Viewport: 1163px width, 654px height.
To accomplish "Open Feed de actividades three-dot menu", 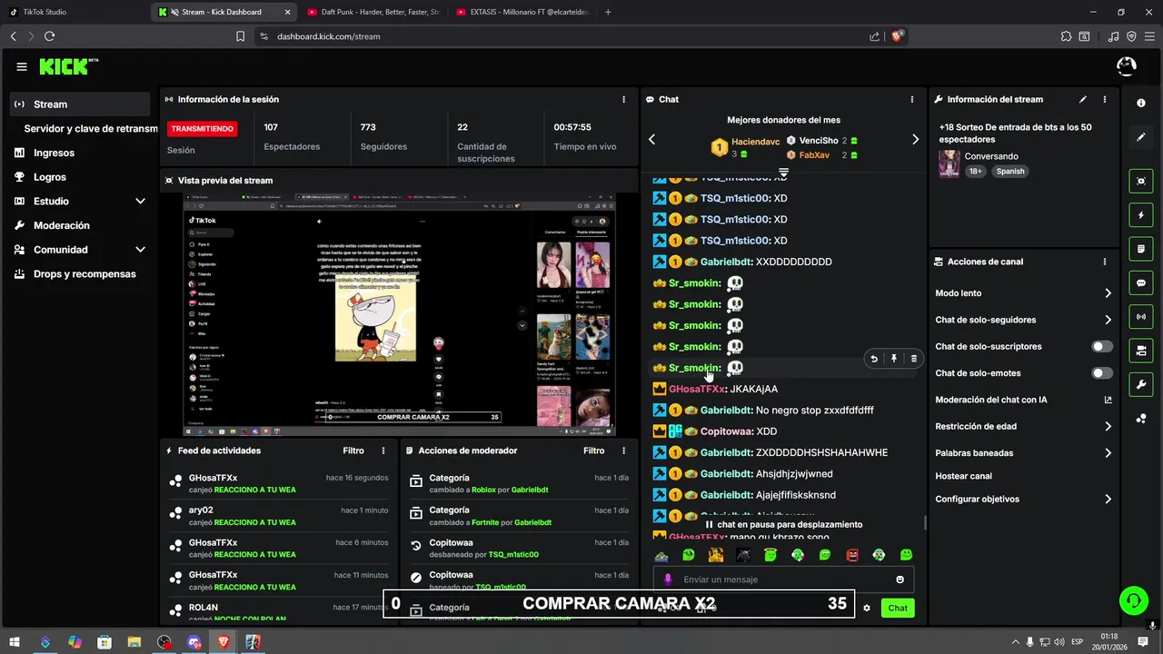I will (x=383, y=451).
